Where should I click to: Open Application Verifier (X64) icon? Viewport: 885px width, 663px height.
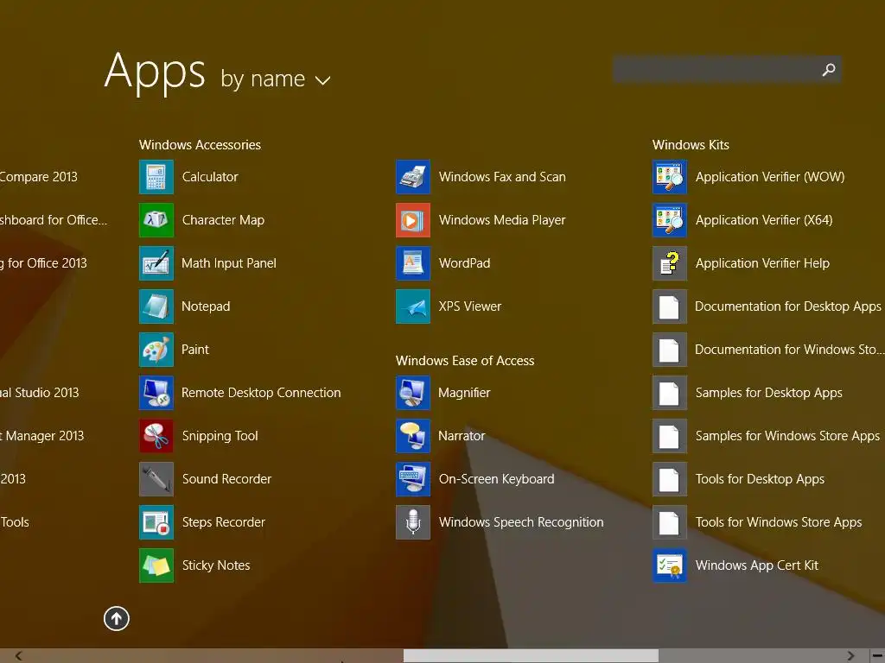pyautogui.click(x=670, y=220)
